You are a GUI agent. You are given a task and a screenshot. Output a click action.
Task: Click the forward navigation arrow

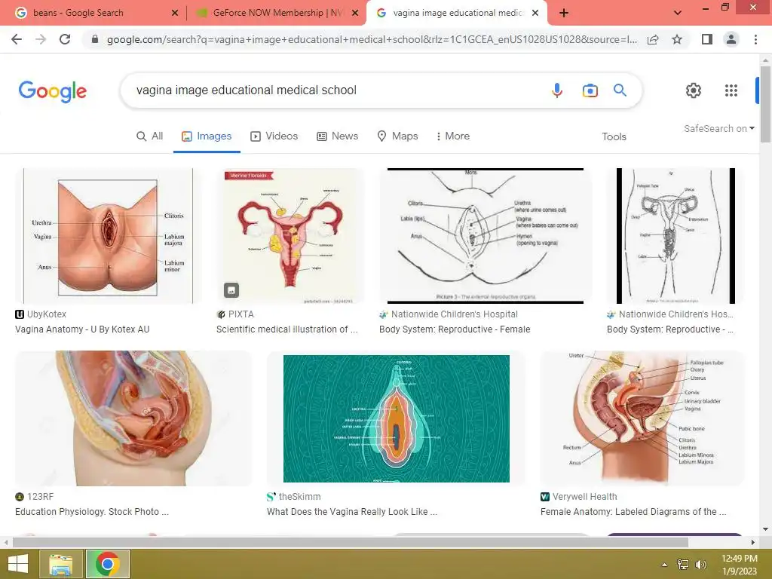[x=41, y=39]
